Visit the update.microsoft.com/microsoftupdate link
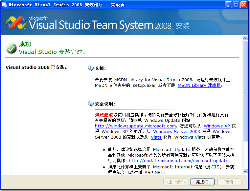The image size is (250, 191). coord(178,161)
